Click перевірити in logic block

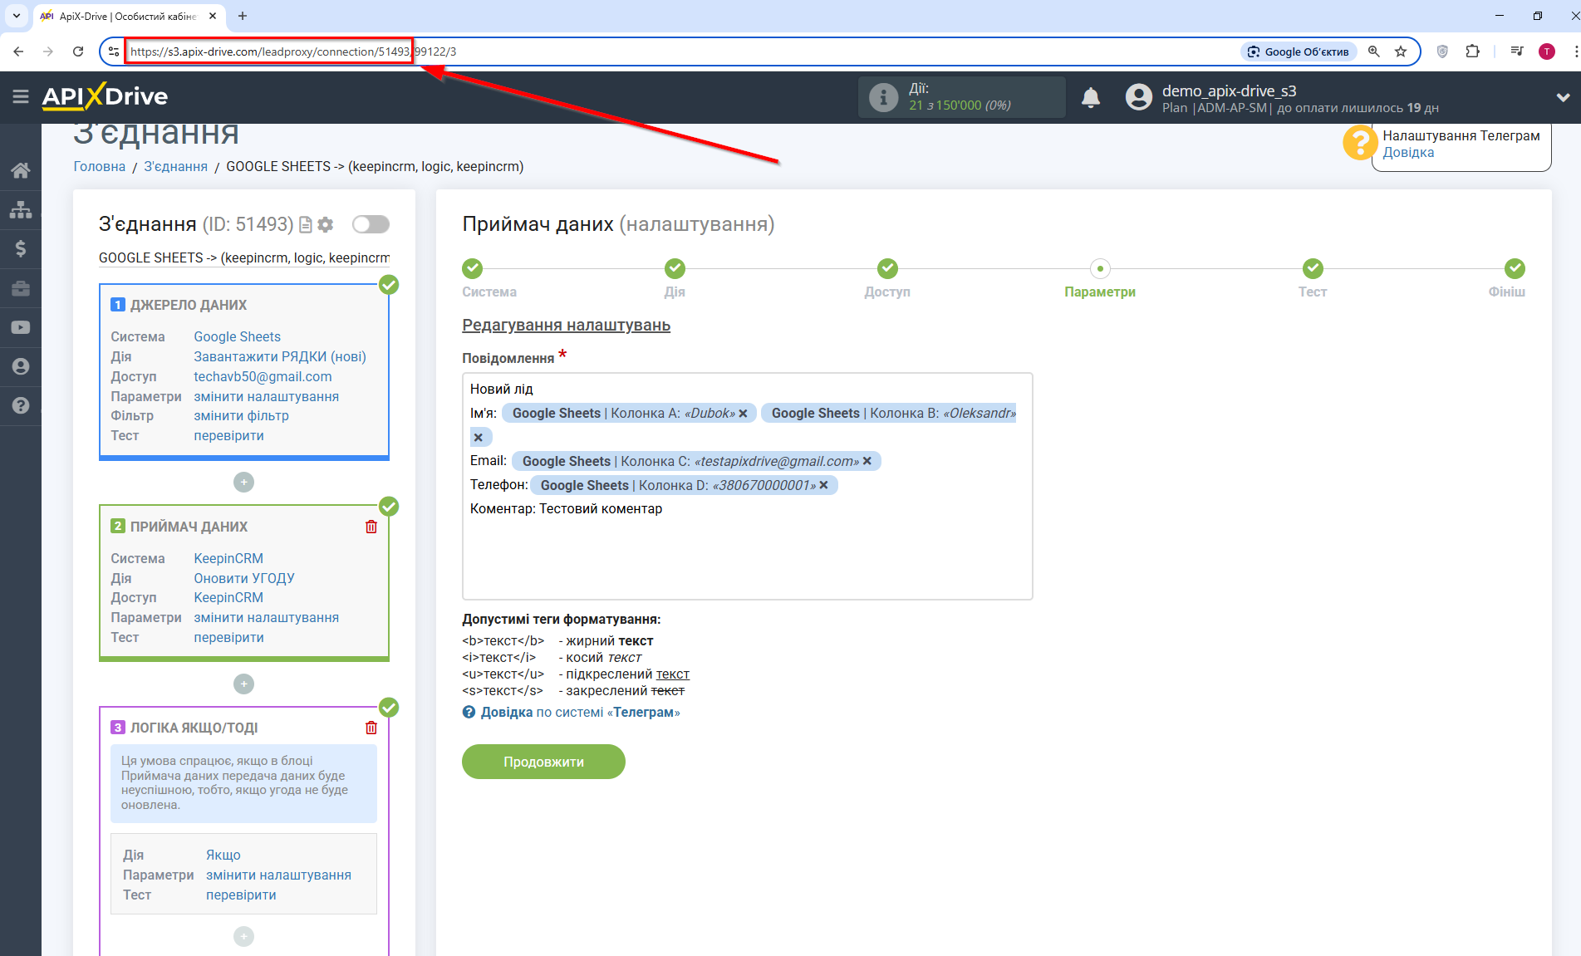coord(242,895)
